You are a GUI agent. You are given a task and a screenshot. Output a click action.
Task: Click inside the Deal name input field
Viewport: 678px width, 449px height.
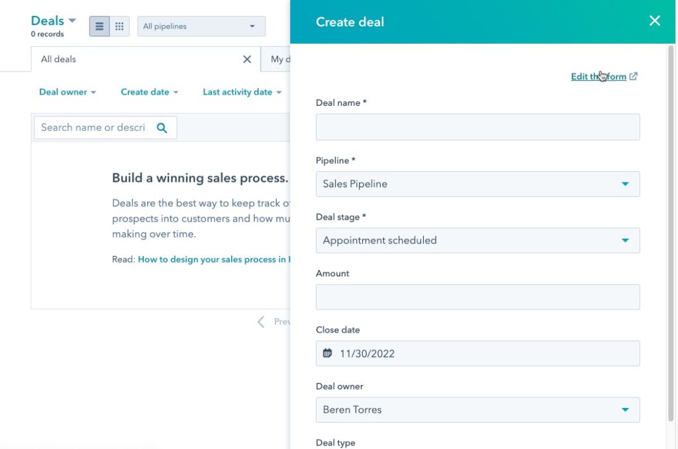pyautogui.click(x=477, y=127)
